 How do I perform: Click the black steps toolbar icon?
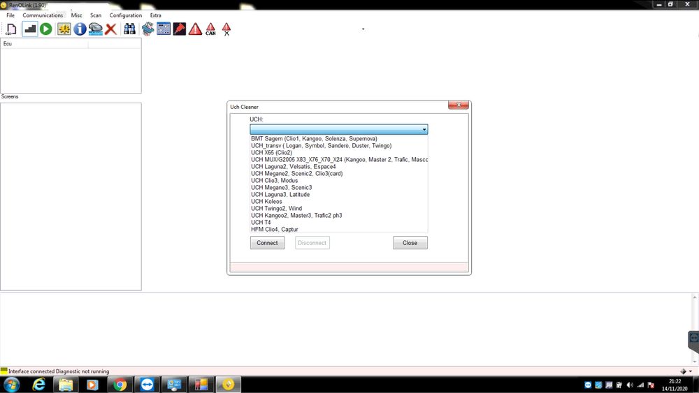(x=30, y=29)
